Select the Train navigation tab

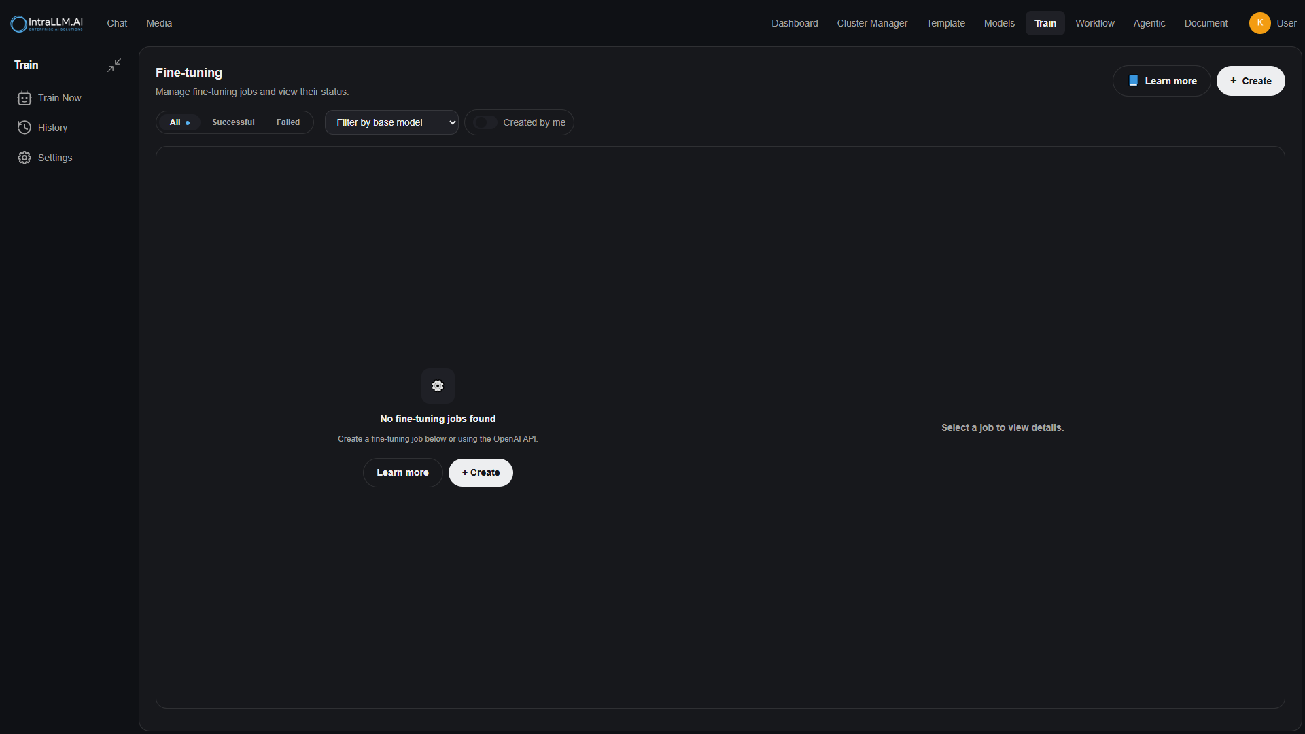(1045, 23)
